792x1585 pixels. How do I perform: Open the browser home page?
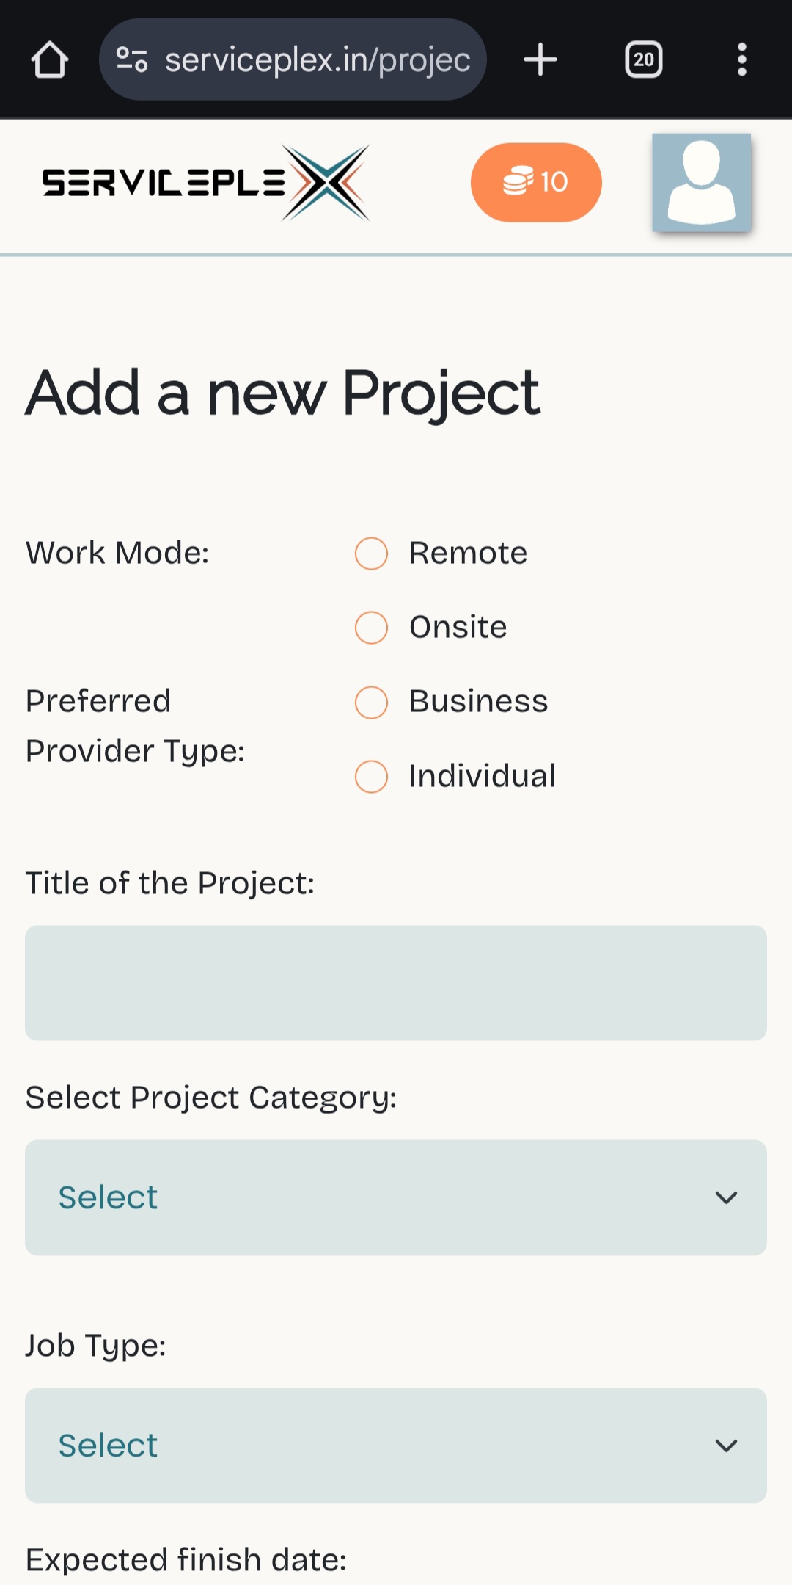coord(50,59)
